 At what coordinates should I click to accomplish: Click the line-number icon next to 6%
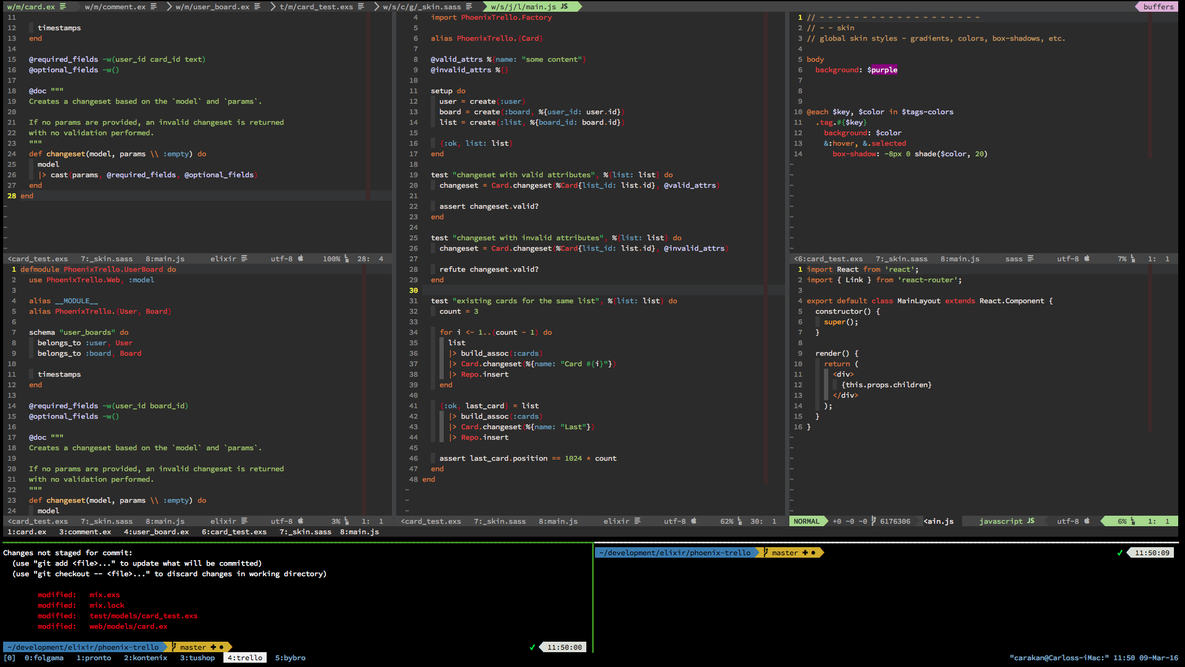1133,521
